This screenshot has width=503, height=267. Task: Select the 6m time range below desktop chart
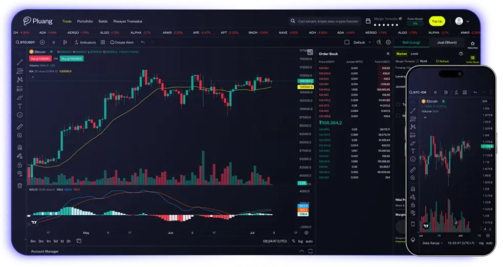33,241
